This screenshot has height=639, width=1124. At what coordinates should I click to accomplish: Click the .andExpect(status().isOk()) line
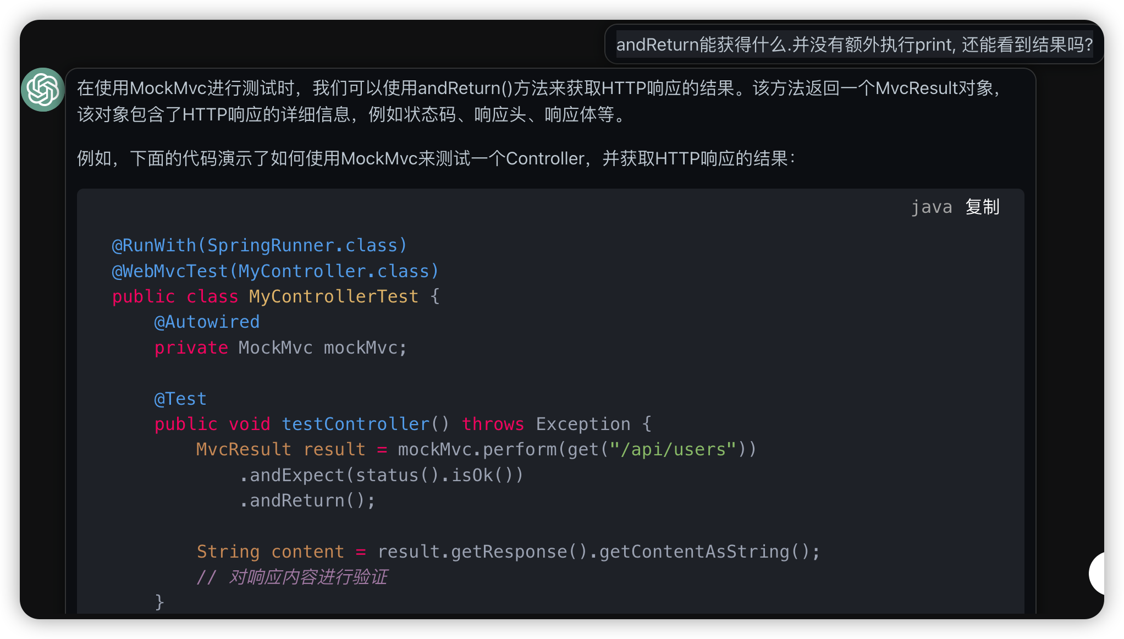tap(381, 475)
